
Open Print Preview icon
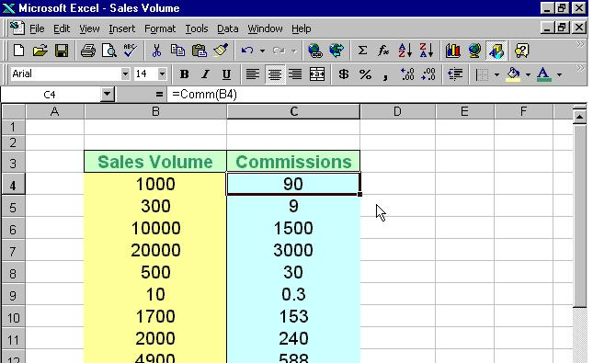click(108, 51)
